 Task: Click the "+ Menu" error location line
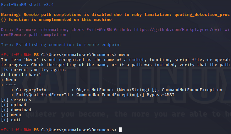tap(8, 80)
